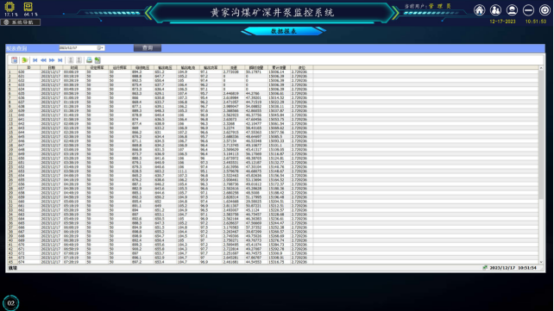Click the power exit icon
The width and height of the screenshot is (554, 311).
click(x=545, y=10)
